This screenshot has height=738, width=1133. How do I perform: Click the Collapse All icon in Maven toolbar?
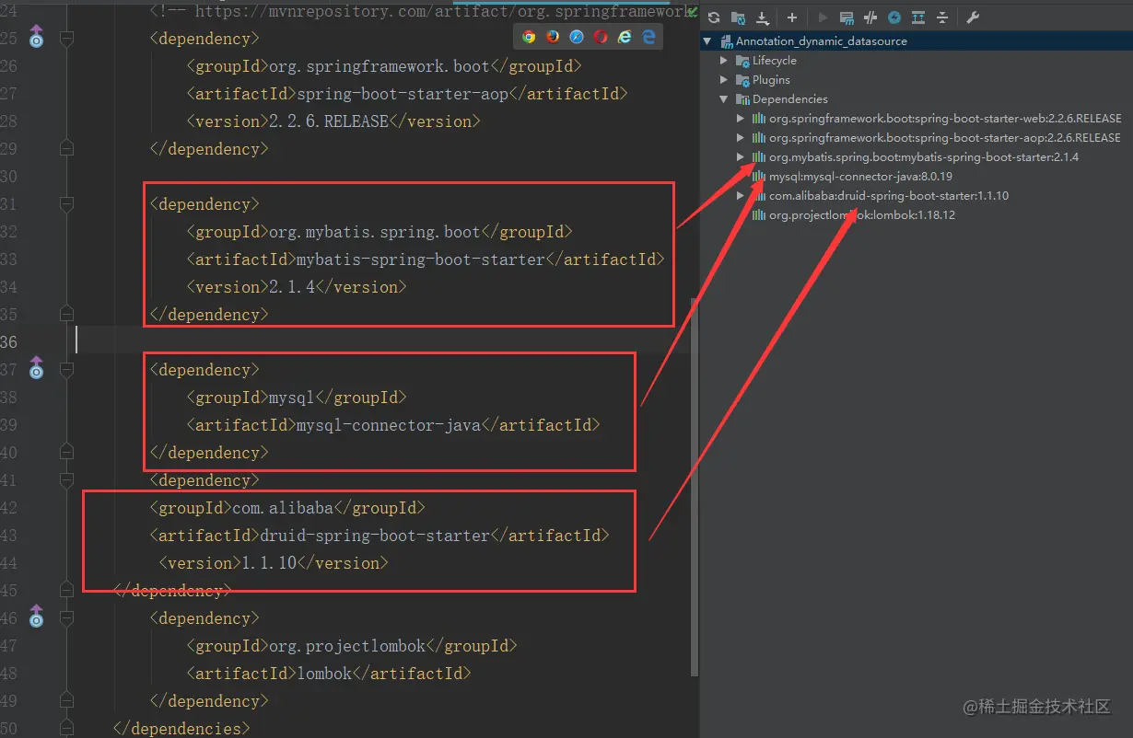(x=942, y=17)
